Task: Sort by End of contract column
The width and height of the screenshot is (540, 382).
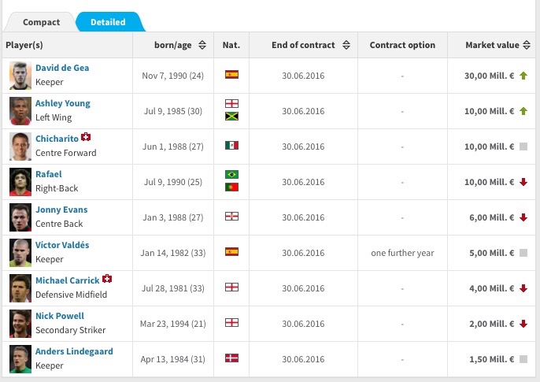Action: 346,45
